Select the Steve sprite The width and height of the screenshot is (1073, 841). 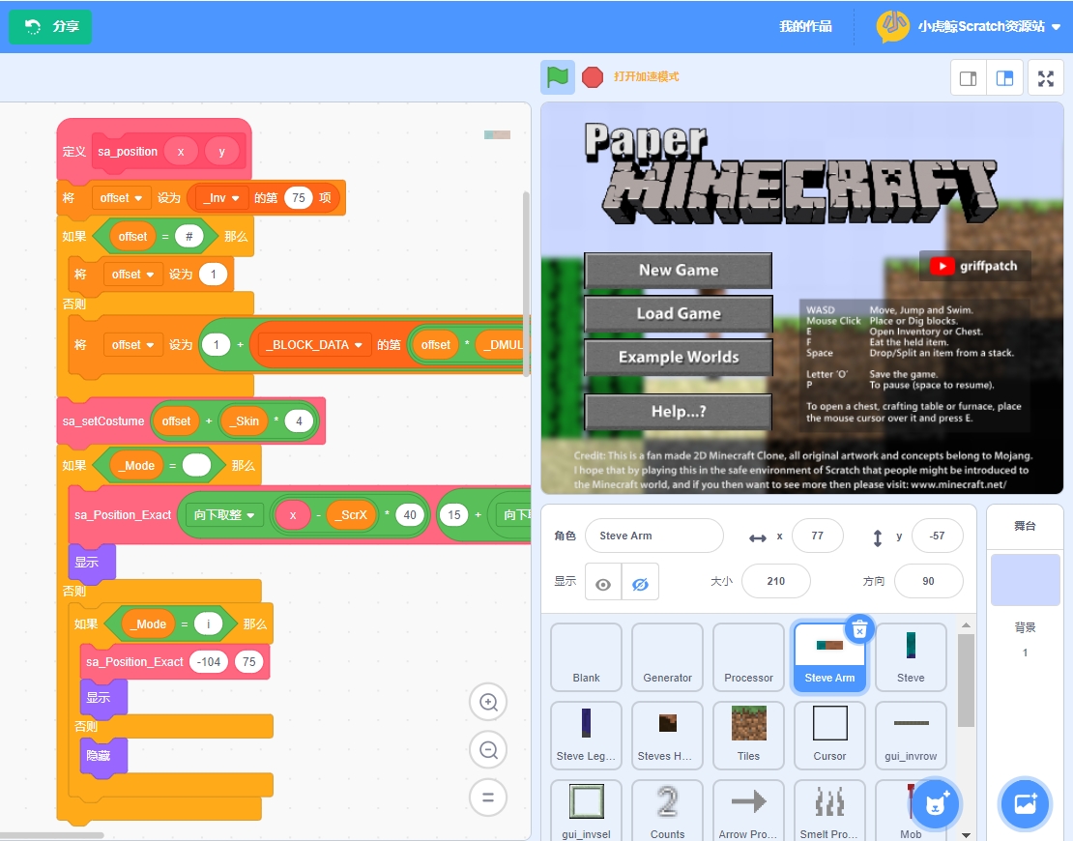pos(911,657)
